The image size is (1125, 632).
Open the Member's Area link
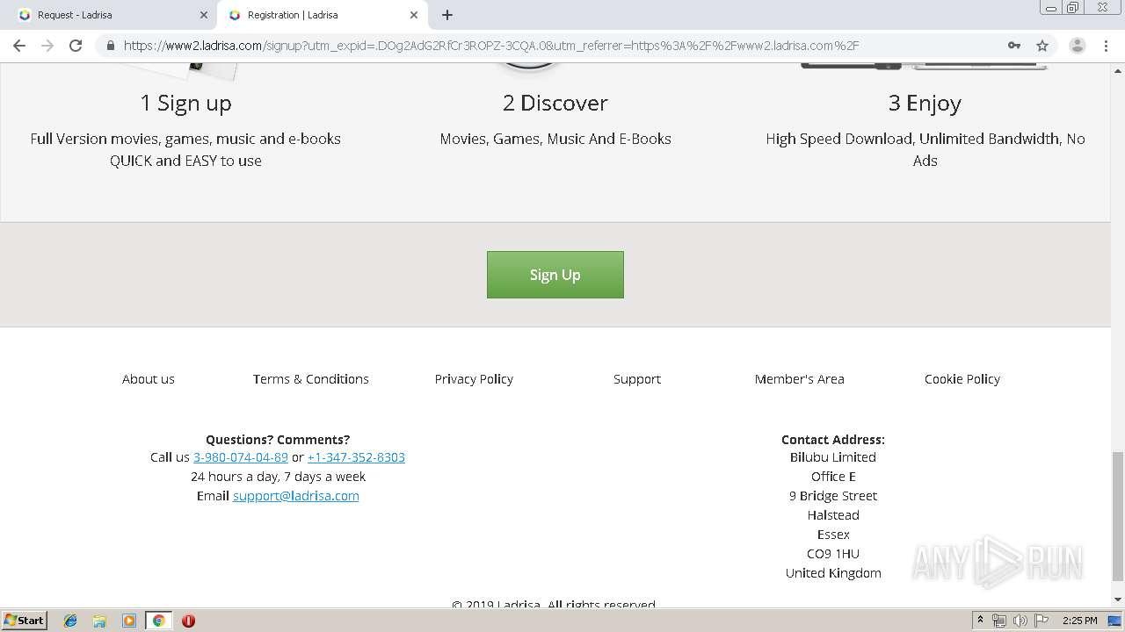800,379
